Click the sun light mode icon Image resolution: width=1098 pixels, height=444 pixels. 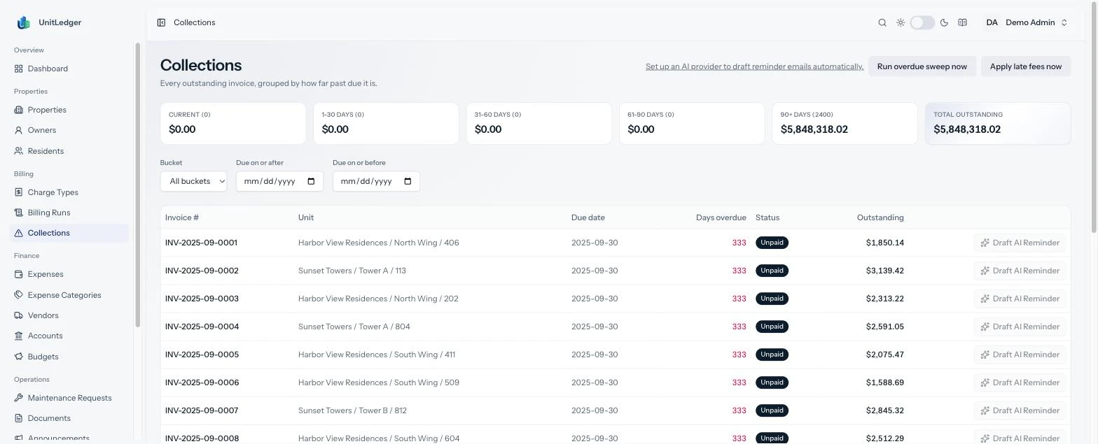point(901,22)
